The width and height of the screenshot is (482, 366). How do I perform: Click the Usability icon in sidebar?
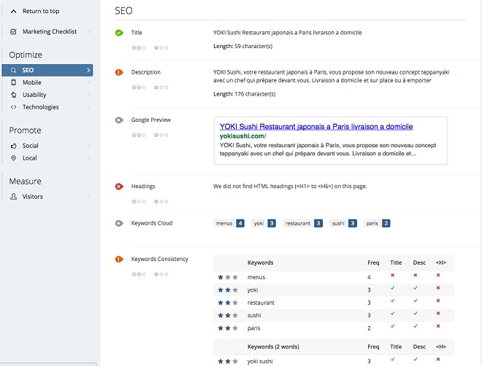[14, 95]
